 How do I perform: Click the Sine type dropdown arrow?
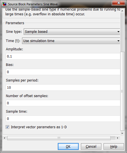click(118, 32)
